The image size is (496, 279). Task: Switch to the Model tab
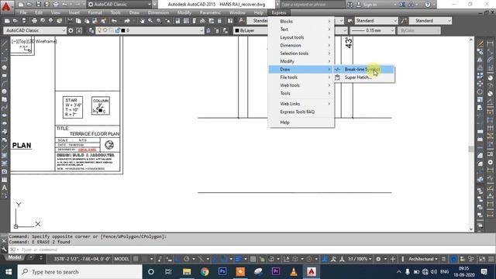click(x=15, y=258)
